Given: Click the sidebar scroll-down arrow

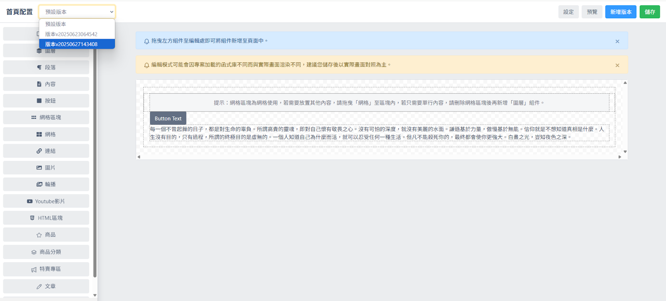Looking at the screenshot, I should (95, 295).
